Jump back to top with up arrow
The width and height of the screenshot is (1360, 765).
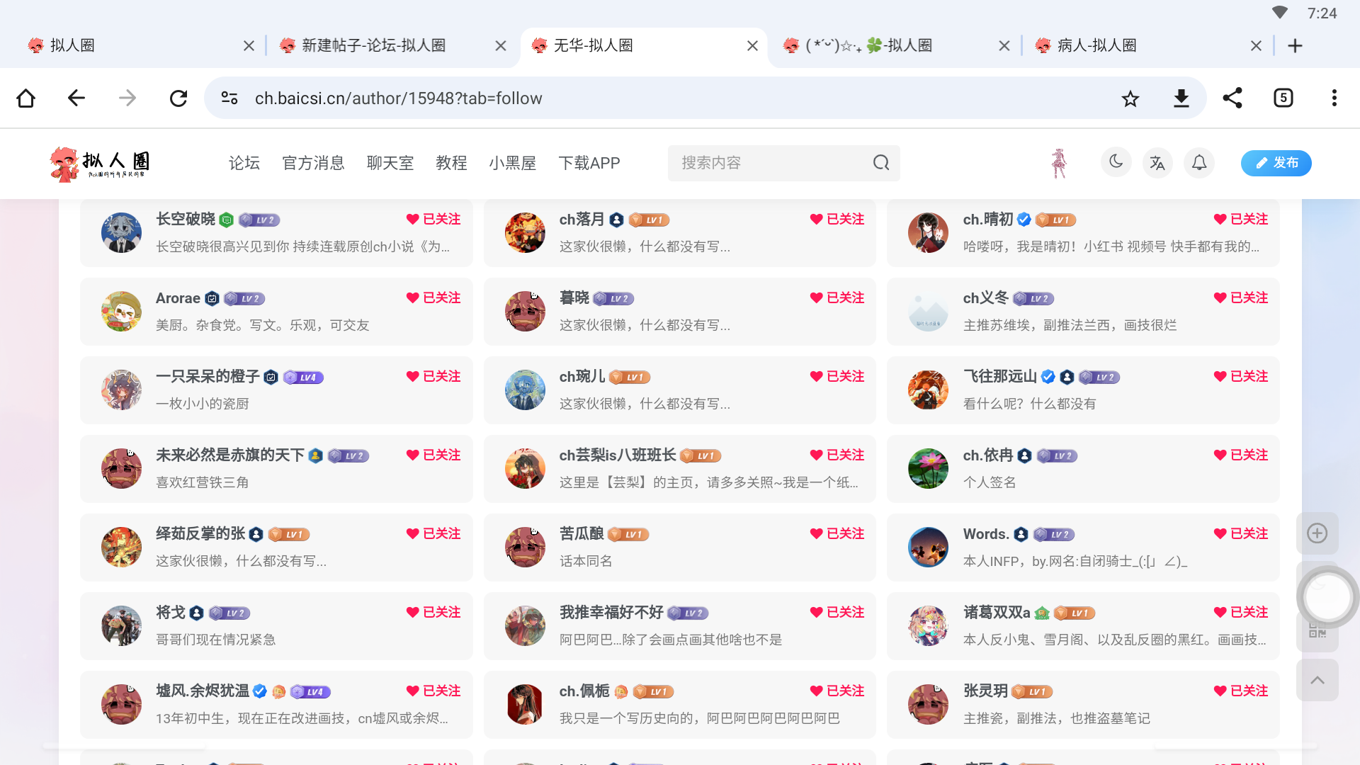(1317, 680)
